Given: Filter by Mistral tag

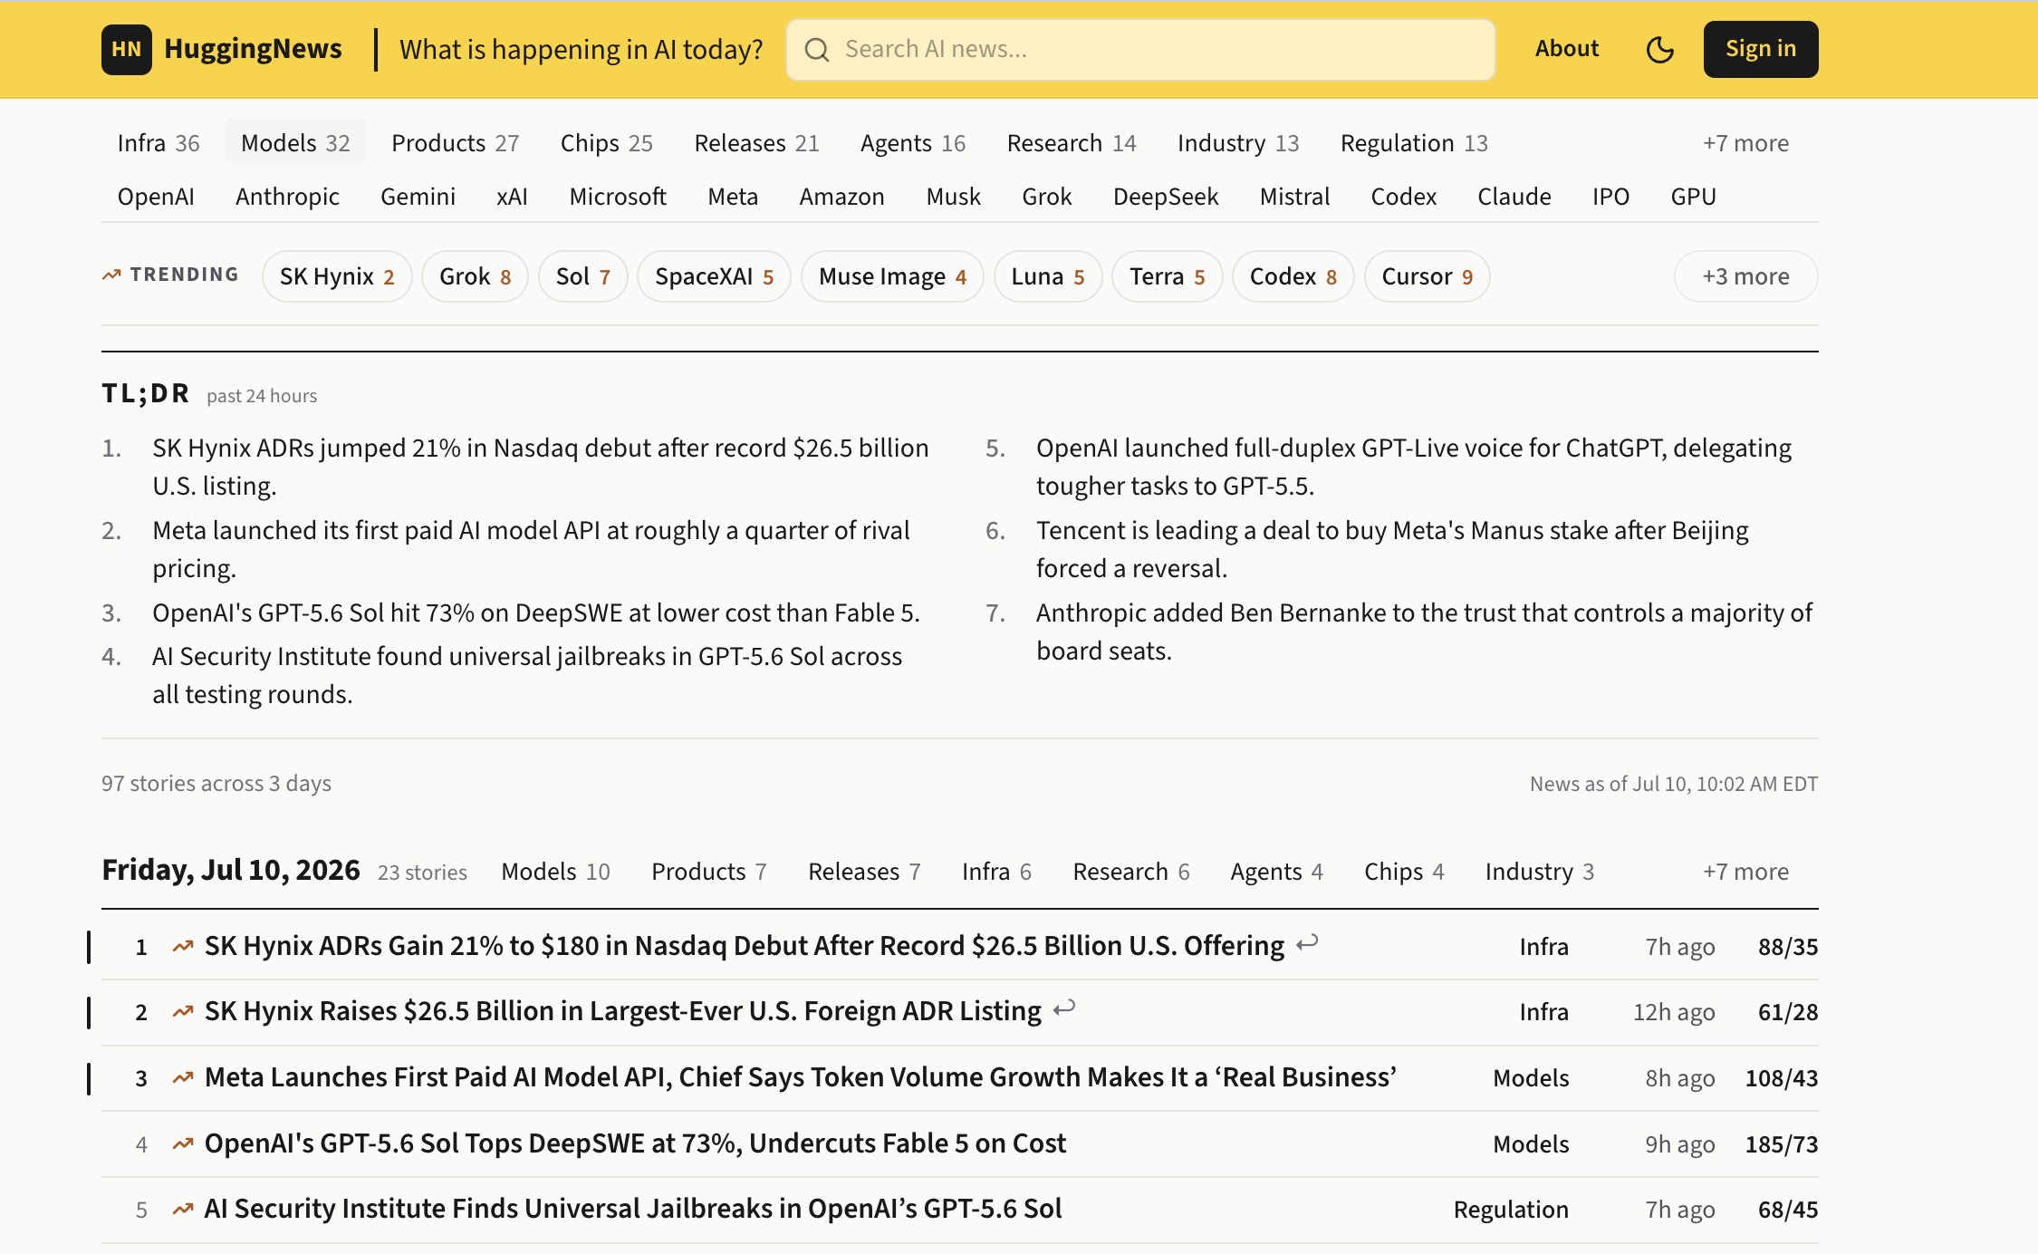Looking at the screenshot, I should [1294, 197].
